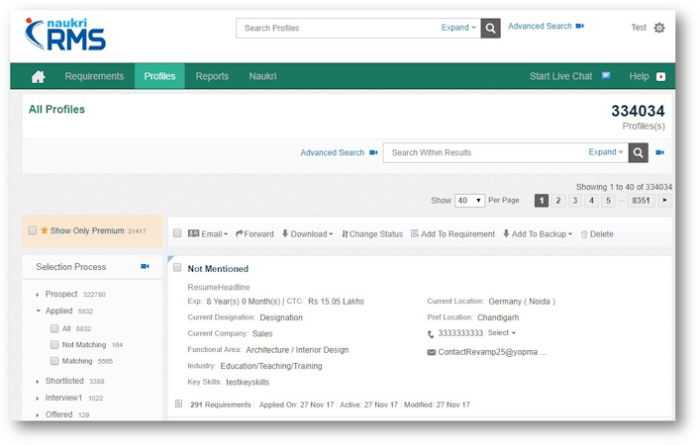The width and height of the screenshot is (700, 445).
Task: Click the Download arrow icon
Action: (285, 233)
